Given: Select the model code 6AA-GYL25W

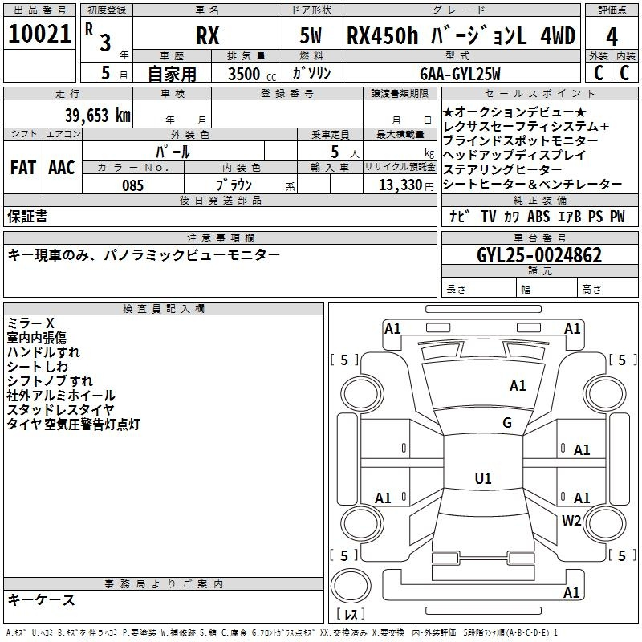Looking at the screenshot, I should pos(460,74).
